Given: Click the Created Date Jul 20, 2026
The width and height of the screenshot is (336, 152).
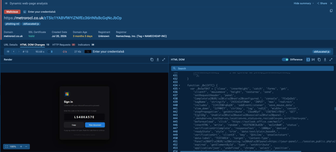Looking at the screenshot, I should coord(59,36).
